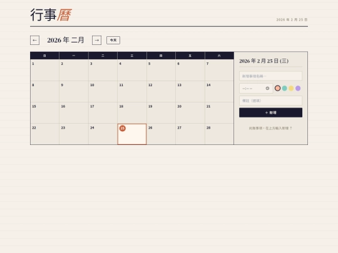Click the panel heading 2026 年 2 月 25 日 (三)
This screenshot has width=338, height=253.
[264, 61]
